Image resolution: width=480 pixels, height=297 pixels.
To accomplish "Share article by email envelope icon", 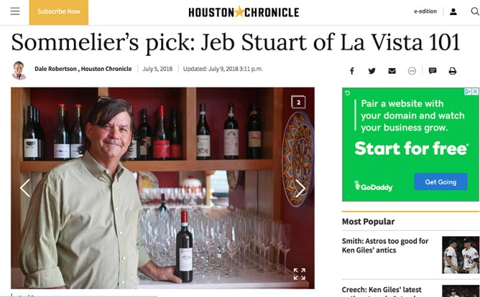I will [x=392, y=71].
